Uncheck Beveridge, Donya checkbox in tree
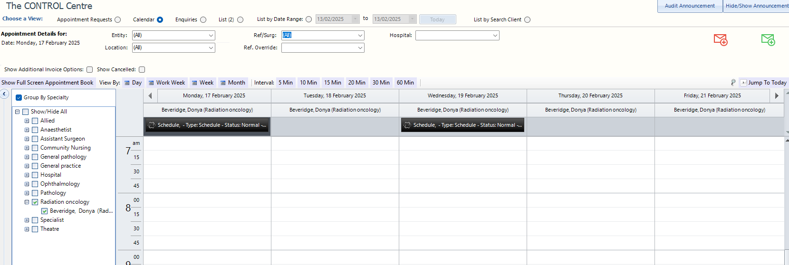This screenshot has width=789, height=265. (44, 211)
